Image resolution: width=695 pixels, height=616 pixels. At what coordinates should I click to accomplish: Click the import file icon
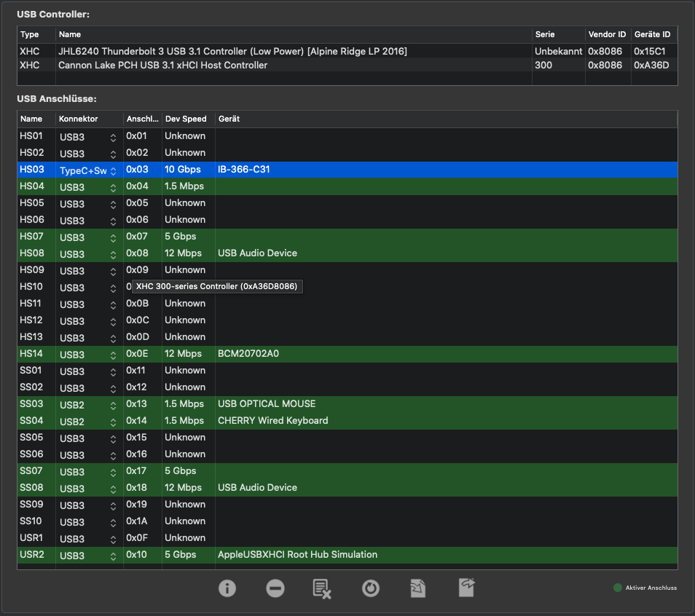(x=417, y=588)
